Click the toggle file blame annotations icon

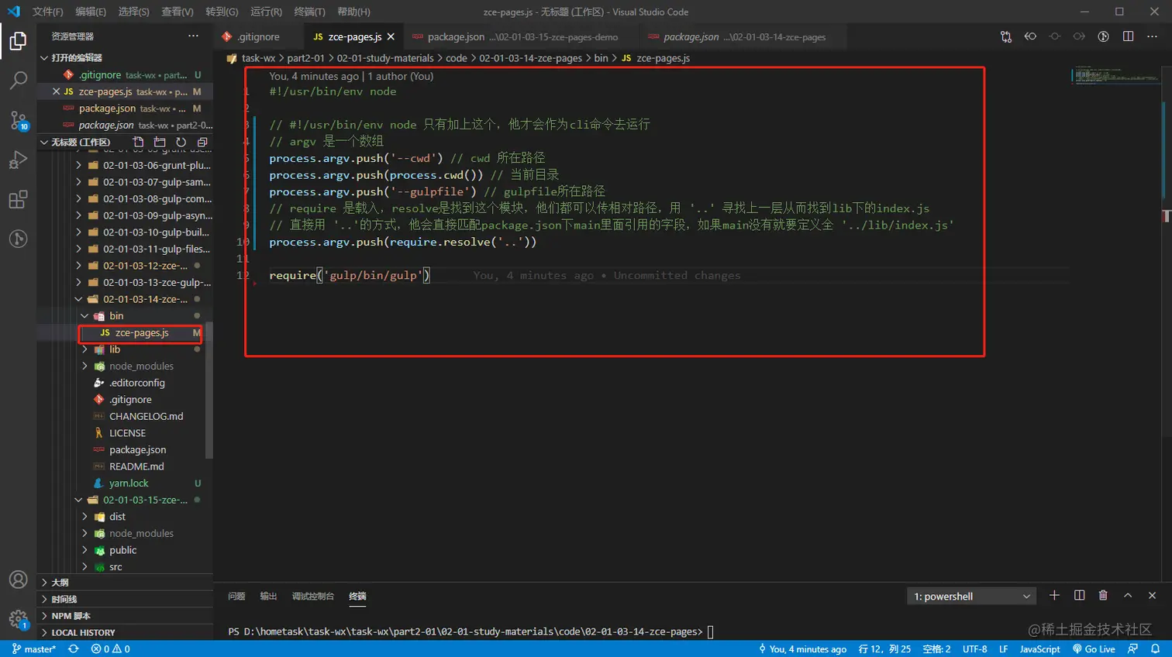(x=1104, y=36)
